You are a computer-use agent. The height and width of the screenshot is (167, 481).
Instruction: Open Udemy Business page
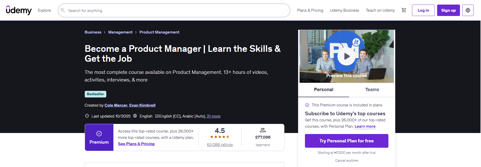point(345,10)
